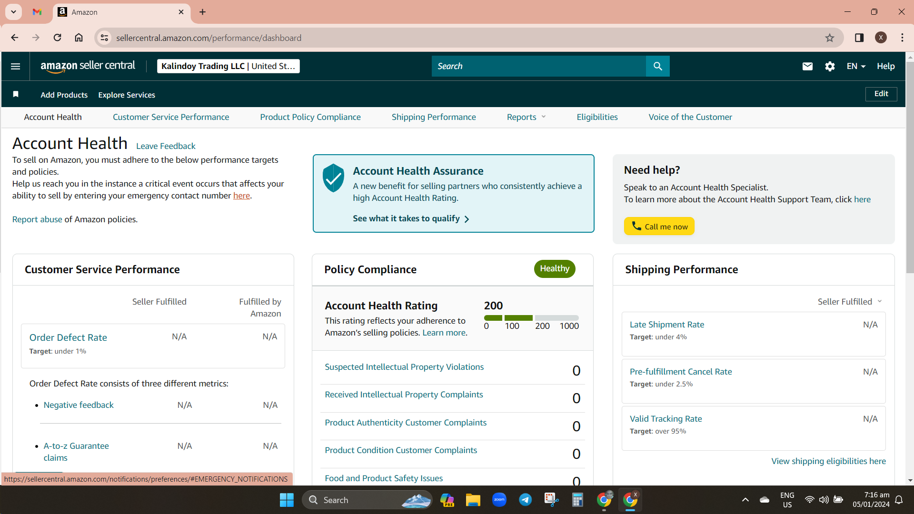Open the Seller Fulfilled shipping dropdown
The image size is (914, 514).
pos(850,302)
